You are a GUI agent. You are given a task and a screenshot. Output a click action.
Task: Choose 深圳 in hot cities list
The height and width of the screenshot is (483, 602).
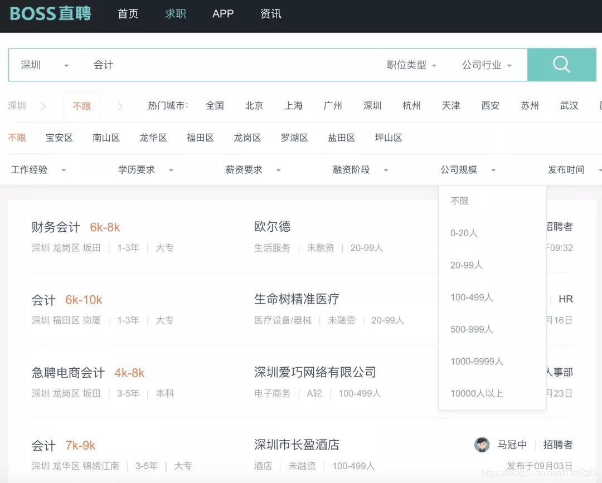pyautogui.click(x=372, y=105)
